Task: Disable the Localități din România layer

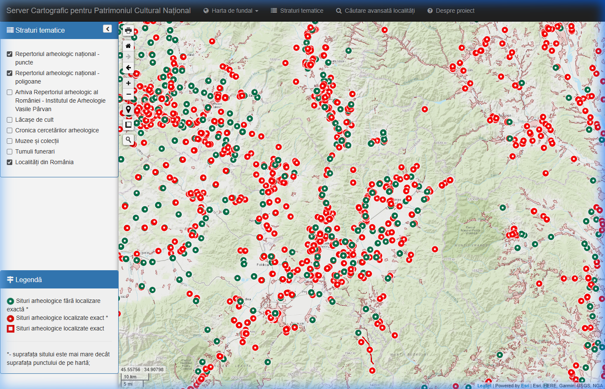Action: tap(9, 162)
